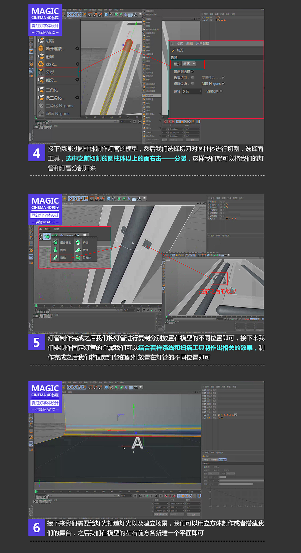Toggle the 保持锁定 checkbox
This screenshot has height=553, width=301.
221,91
